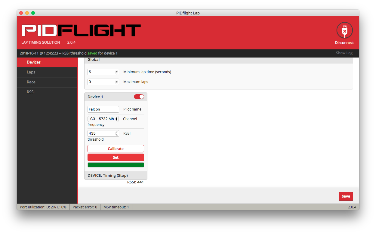Toggle Device 1 enable switch
The image size is (376, 234).
[x=139, y=97]
